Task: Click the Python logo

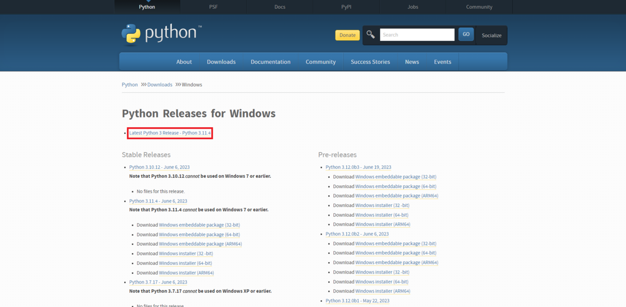Action: tap(162, 34)
